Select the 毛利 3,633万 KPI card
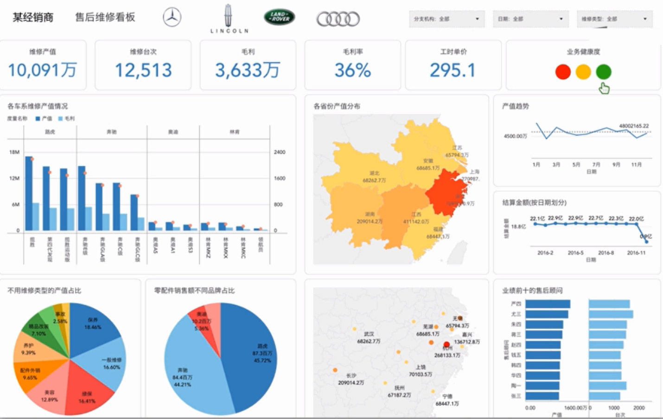The image size is (663, 419). tap(248, 65)
